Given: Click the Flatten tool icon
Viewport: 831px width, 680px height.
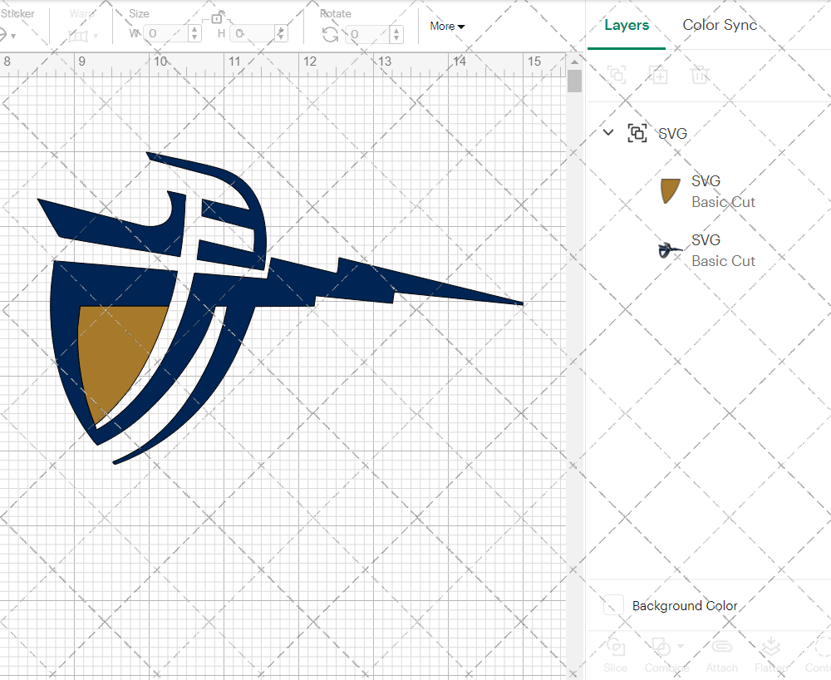Looking at the screenshot, I should pyautogui.click(x=770, y=647).
